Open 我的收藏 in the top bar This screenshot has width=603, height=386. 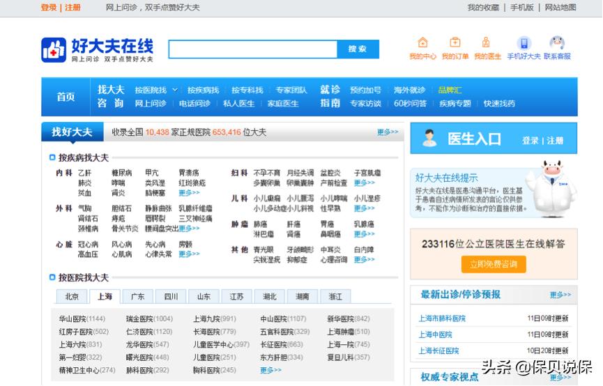pos(483,7)
